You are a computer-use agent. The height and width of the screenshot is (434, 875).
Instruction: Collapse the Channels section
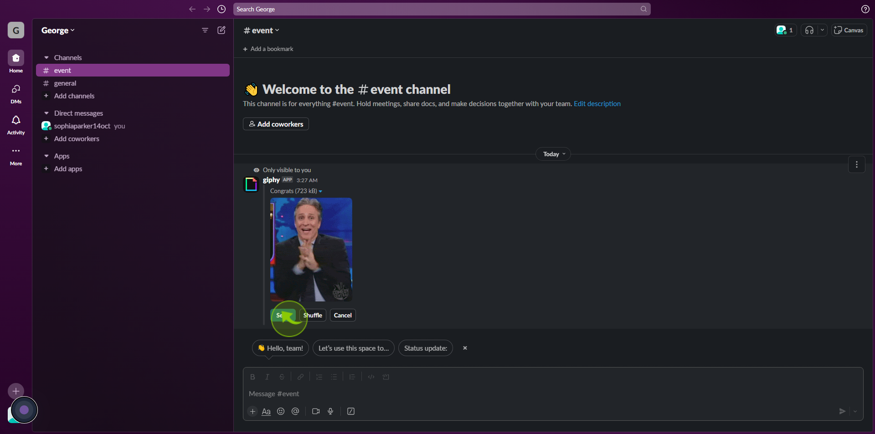click(46, 57)
